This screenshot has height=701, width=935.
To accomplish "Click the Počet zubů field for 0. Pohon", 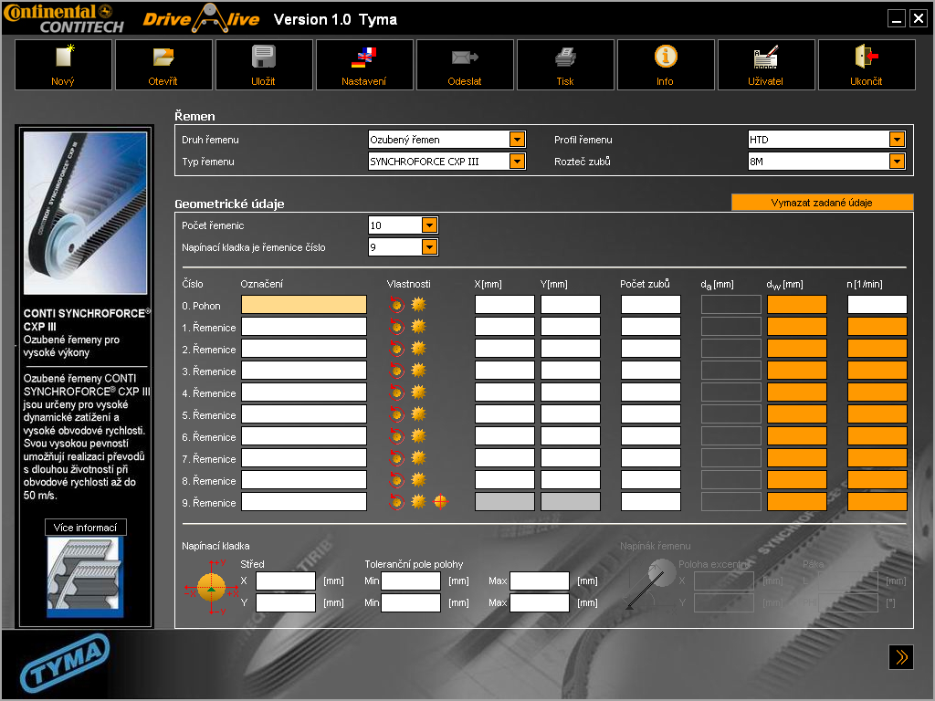I will click(650, 305).
